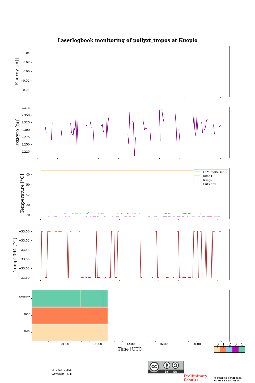Click the green shutter status bar

tap(70, 298)
